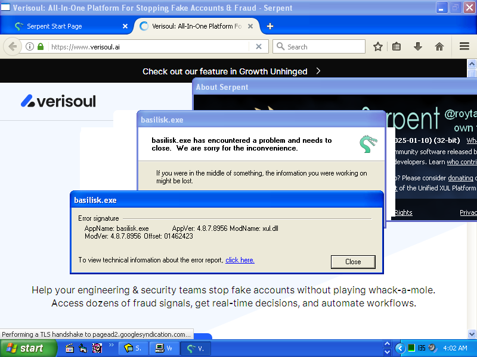The width and height of the screenshot is (477, 357).
Task: Click the green padlock security icon
Action: [x=41, y=47]
